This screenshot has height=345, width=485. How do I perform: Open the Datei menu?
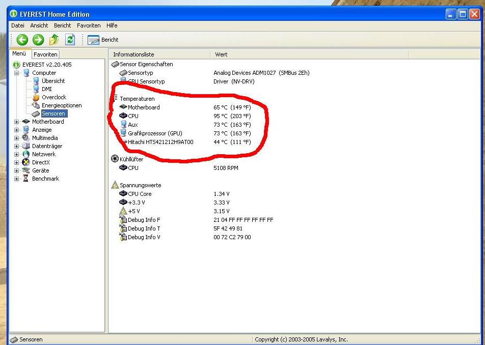point(18,25)
